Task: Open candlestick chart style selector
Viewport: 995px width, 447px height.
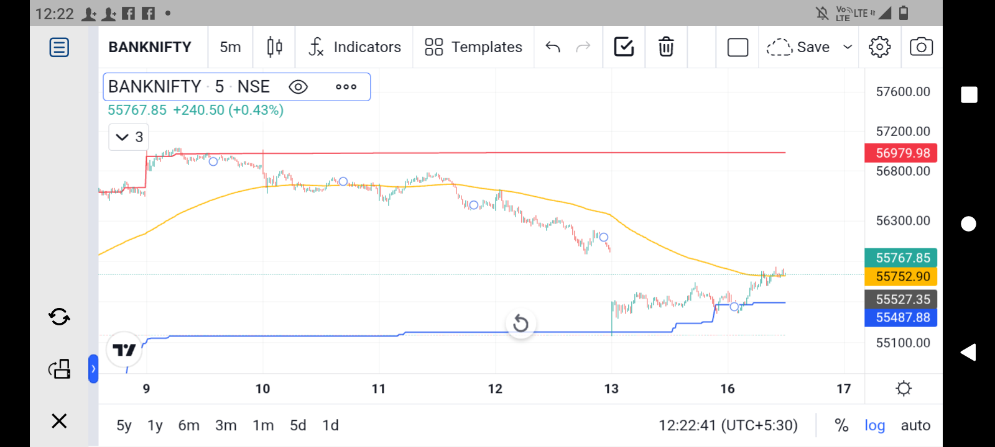Action: click(x=274, y=47)
